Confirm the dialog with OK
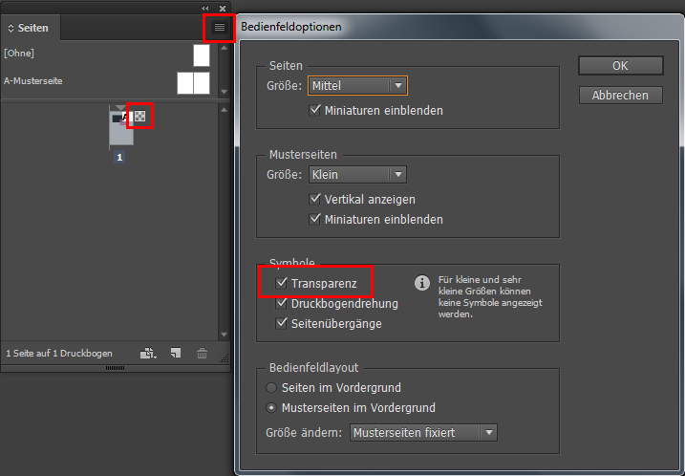Screen dimensions: 685x476 [620, 66]
